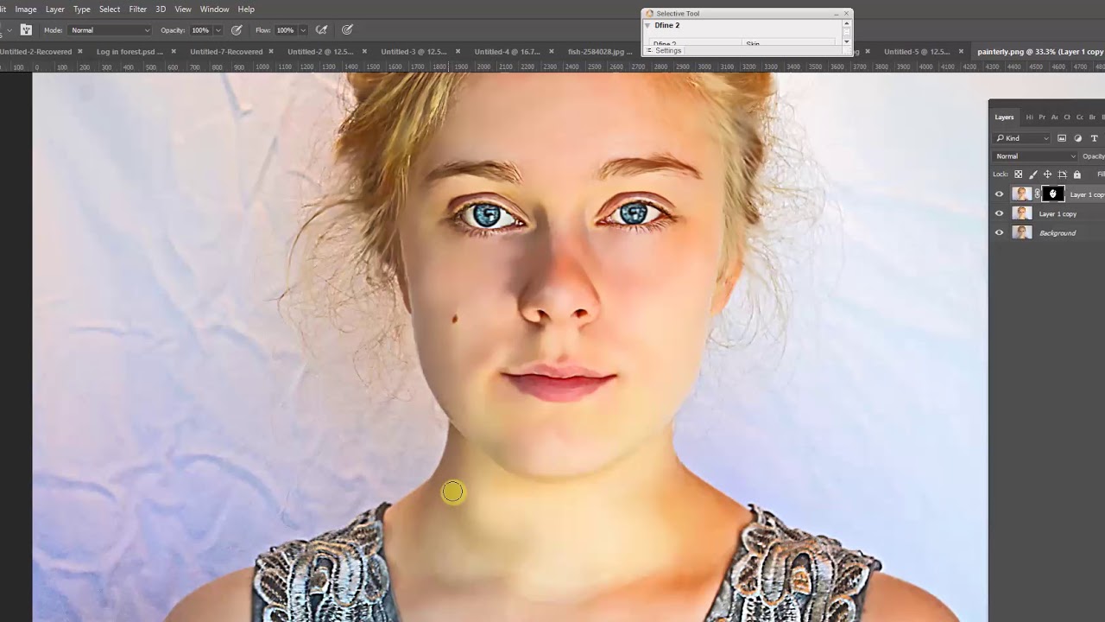
Task: Open the Select menu
Action: tap(110, 9)
